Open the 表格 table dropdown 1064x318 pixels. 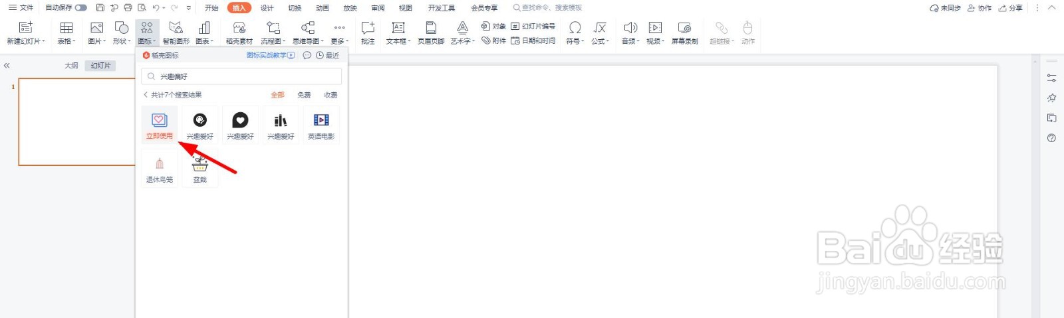(x=66, y=32)
